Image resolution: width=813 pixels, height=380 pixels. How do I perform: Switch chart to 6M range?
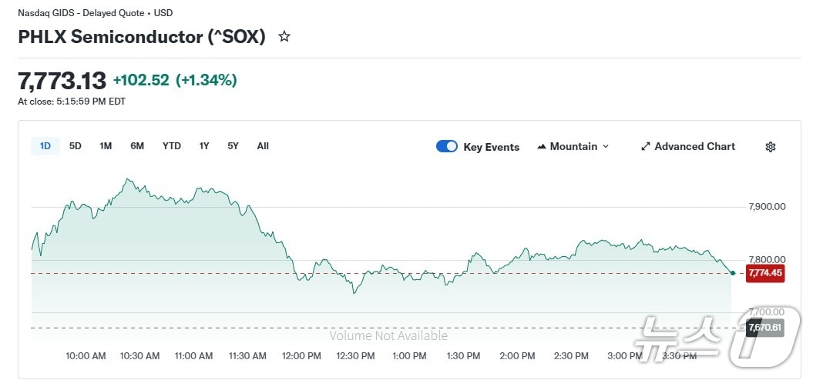pos(137,146)
